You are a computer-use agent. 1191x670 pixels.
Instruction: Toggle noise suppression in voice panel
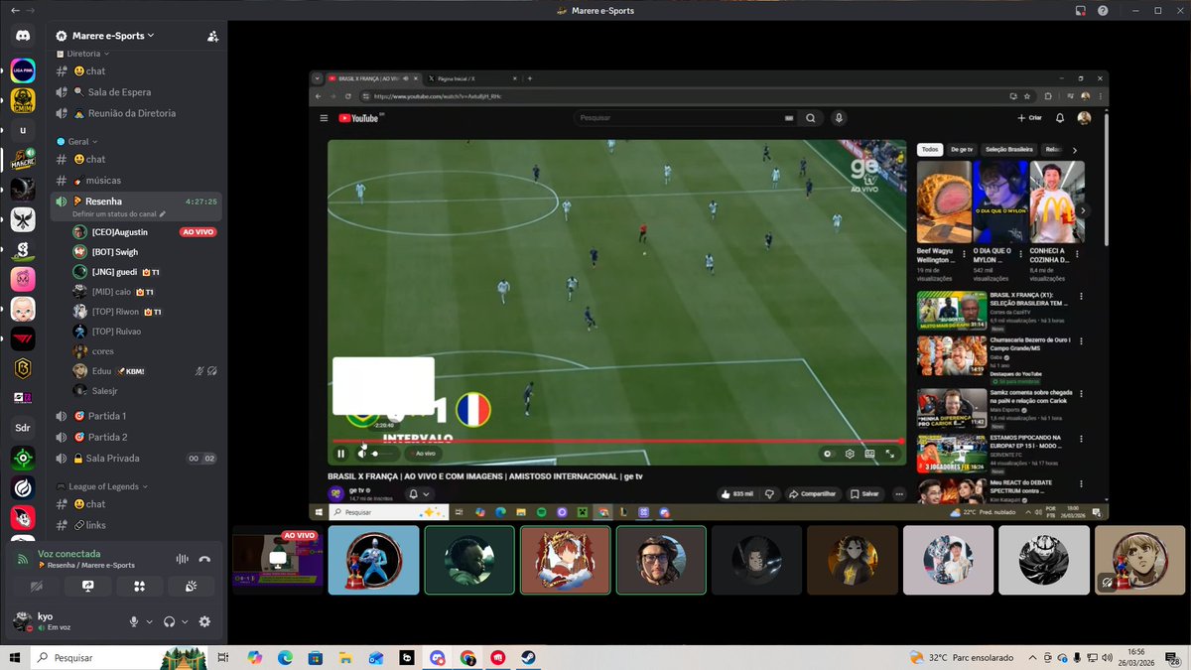pyautogui.click(x=182, y=559)
